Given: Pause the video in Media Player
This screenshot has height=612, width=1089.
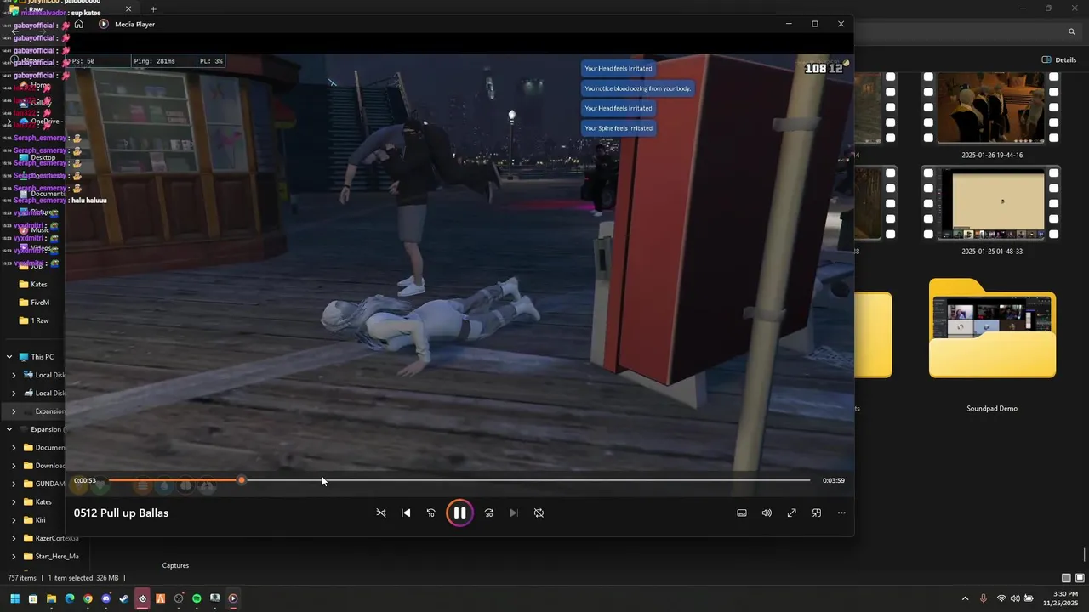Looking at the screenshot, I should pyautogui.click(x=459, y=513).
